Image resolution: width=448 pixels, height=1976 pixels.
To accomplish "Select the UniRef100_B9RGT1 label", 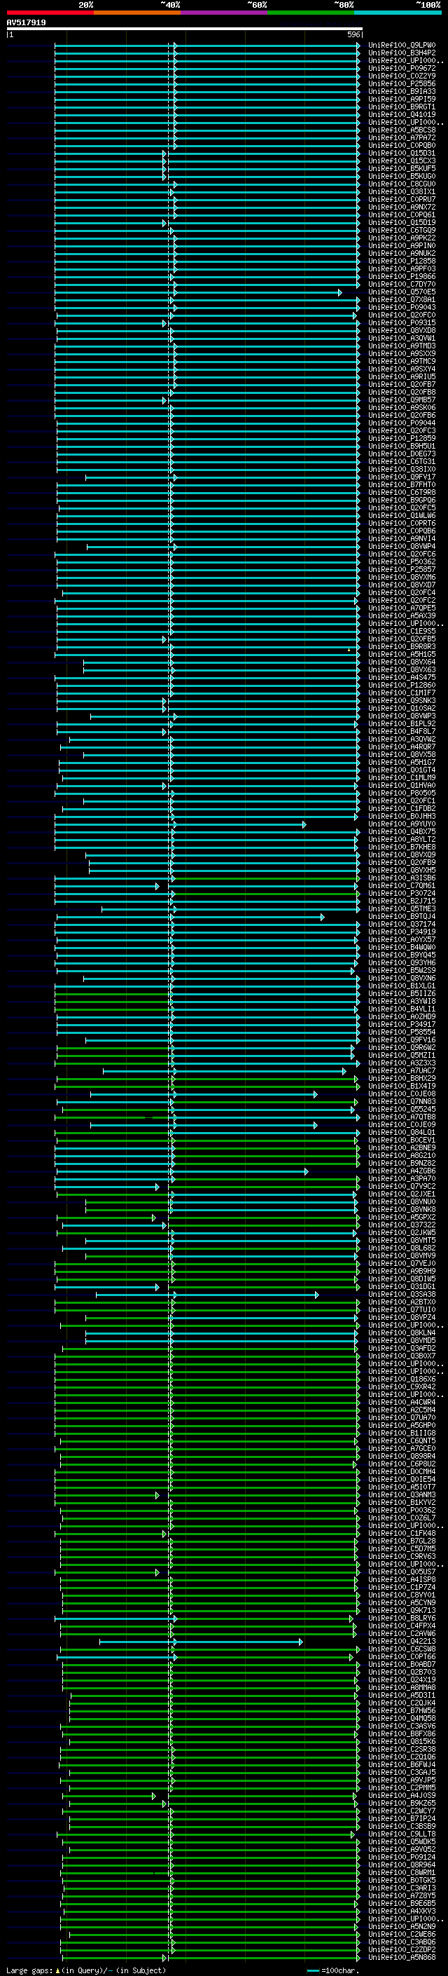I will pos(402,107).
